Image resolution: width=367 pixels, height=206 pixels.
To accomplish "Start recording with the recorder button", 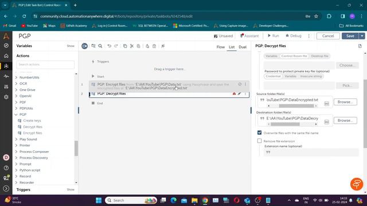I will coord(84,46).
